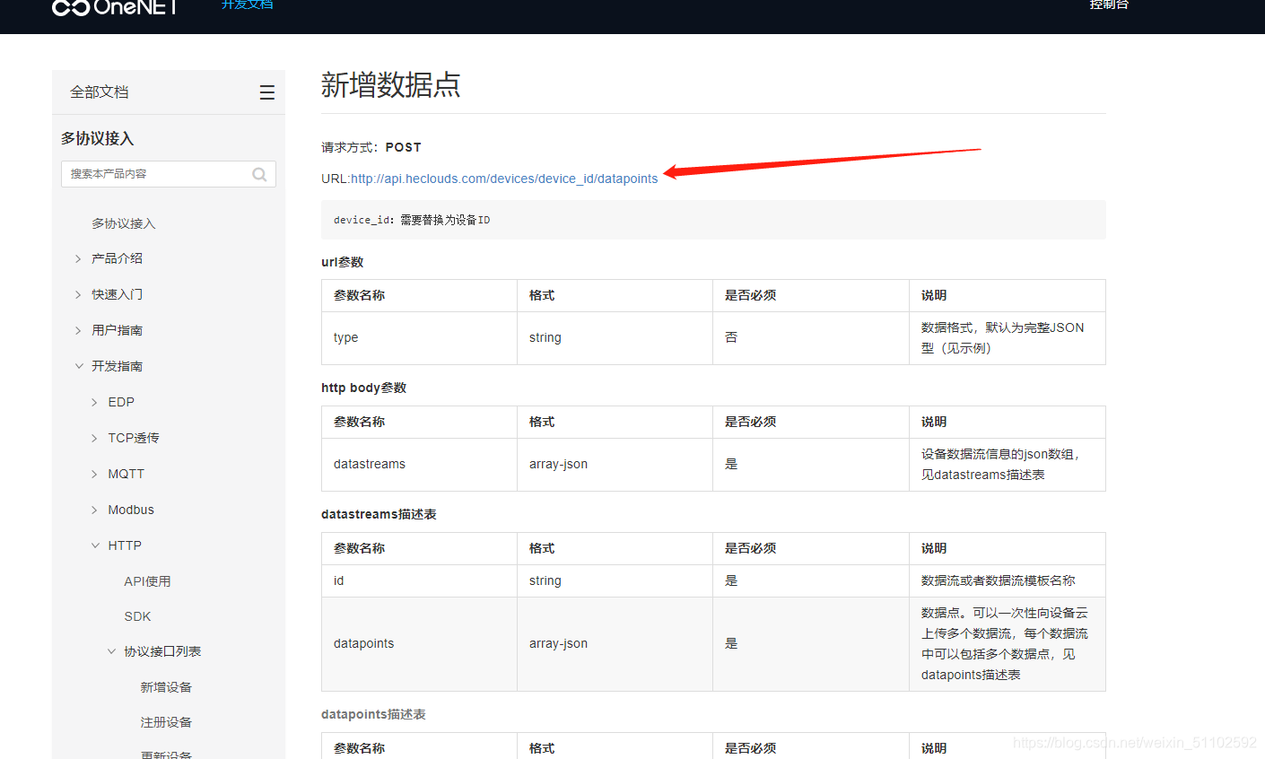1265x759 pixels.
Task: Expand the 快速入门 chevron
Action: pos(78,294)
